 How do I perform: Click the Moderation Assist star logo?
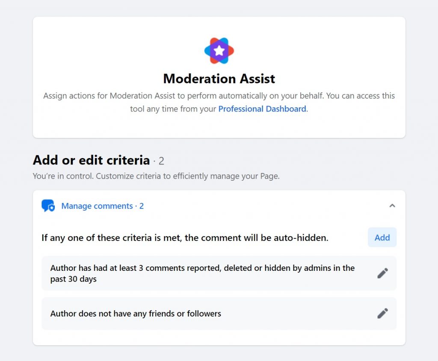pyautogui.click(x=219, y=51)
